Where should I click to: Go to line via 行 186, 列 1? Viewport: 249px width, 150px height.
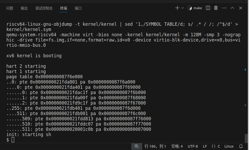click(x=155, y=146)
